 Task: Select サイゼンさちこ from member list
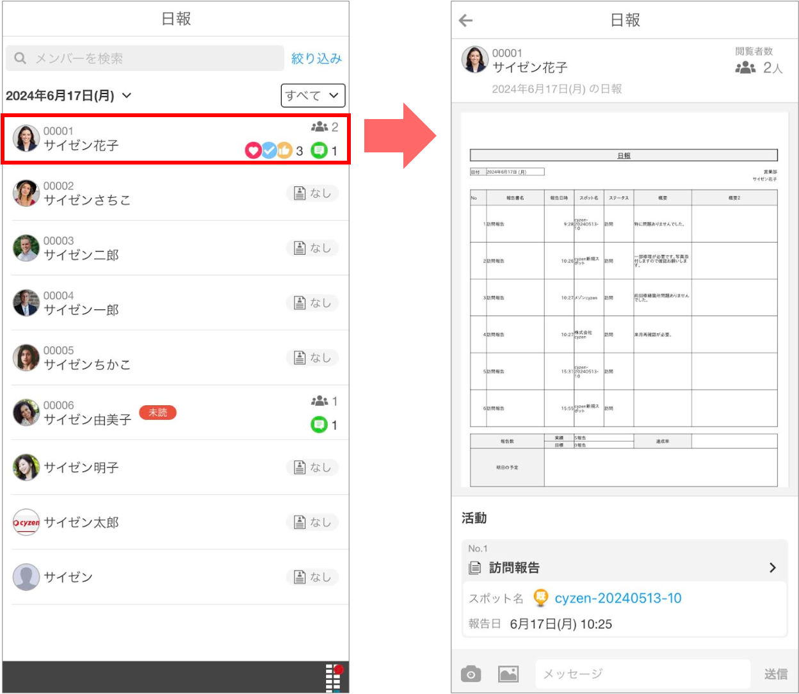(x=176, y=193)
